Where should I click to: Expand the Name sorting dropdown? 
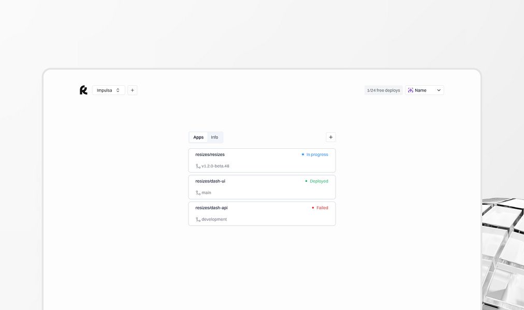tap(425, 90)
